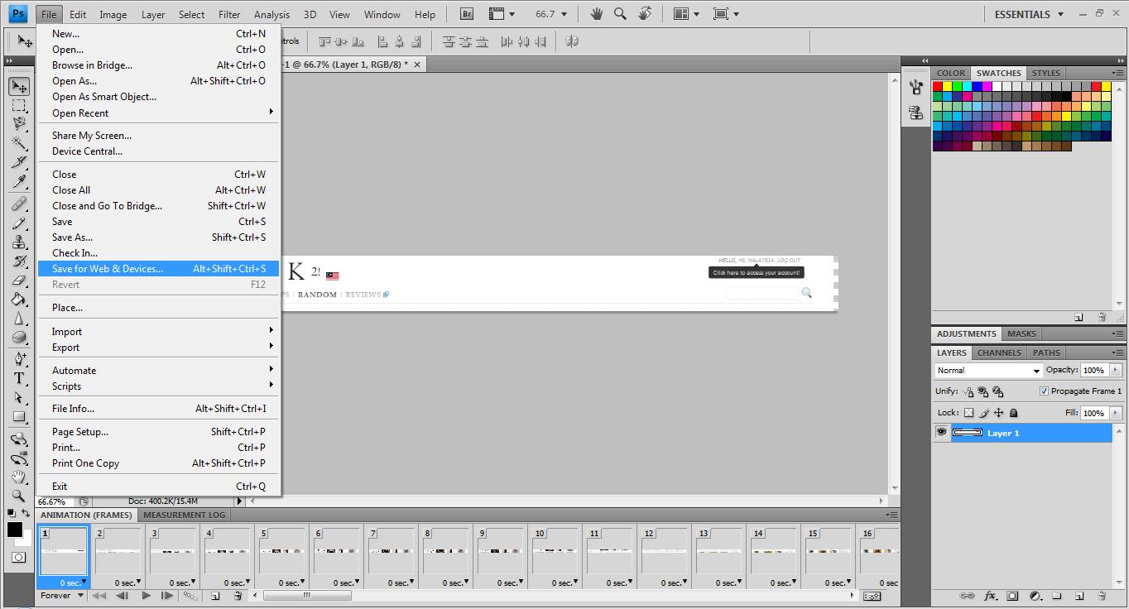Open frame 1 delay time dropdown
Viewport: 1129px width, 609px height.
[x=72, y=583]
